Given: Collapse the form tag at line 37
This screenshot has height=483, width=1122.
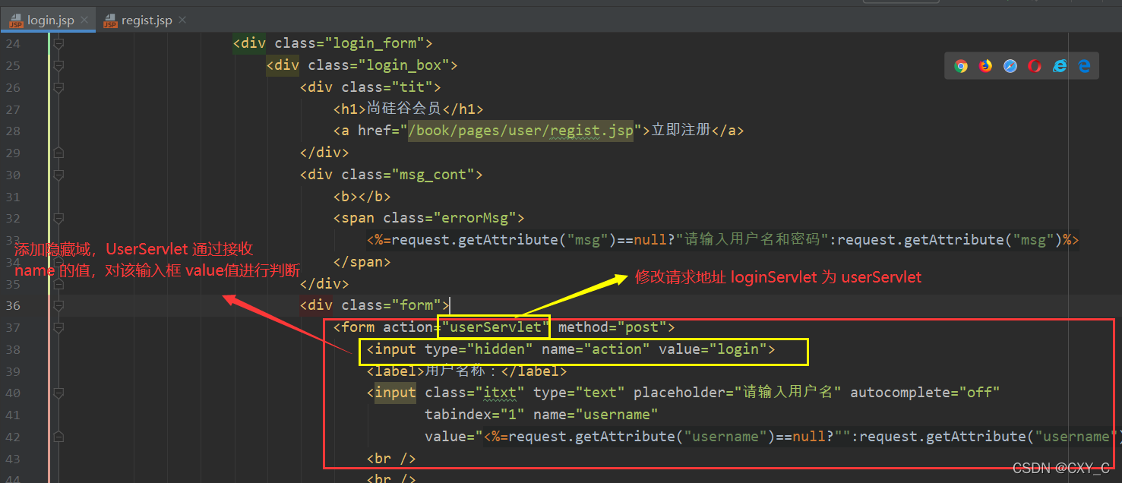Looking at the screenshot, I should [58, 327].
